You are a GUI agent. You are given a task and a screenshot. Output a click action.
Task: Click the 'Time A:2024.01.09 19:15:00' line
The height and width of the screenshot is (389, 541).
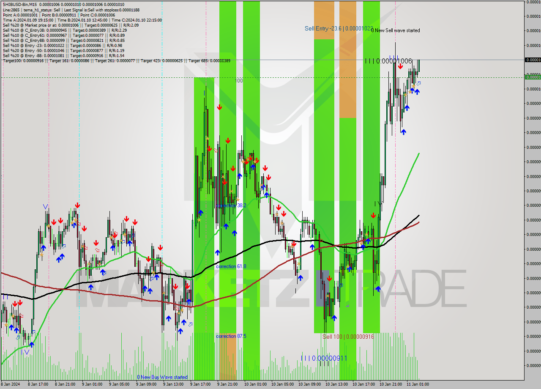[x=82, y=20]
